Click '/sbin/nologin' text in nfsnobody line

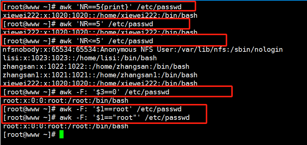(256, 50)
